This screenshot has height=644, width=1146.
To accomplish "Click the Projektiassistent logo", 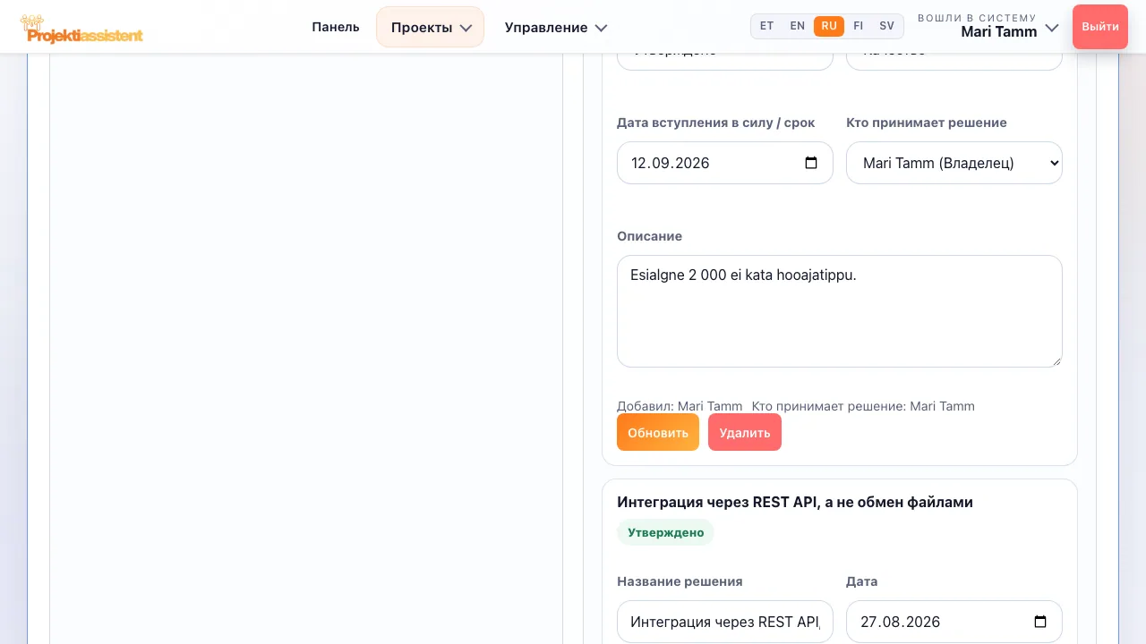I will (x=81, y=29).
